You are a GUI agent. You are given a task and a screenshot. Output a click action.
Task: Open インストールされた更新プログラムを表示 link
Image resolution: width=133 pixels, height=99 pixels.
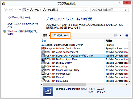click(23, 25)
